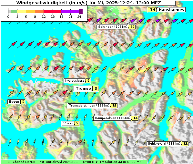Viewport: 193px width, 164px height.
Task: Click the dark yellow 6-9 legend segment
Action: tap(30, 12)
